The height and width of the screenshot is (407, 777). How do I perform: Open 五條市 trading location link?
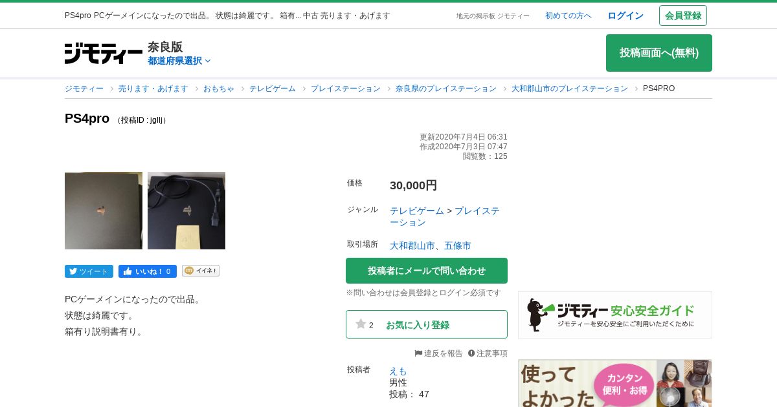click(458, 245)
